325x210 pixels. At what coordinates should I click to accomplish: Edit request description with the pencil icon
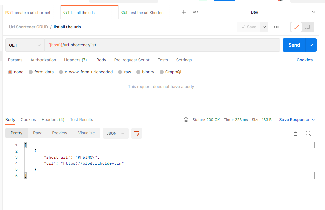tap(296, 27)
